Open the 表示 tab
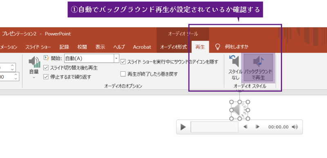327x158 pixels. pyautogui.click(x=100, y=47)
